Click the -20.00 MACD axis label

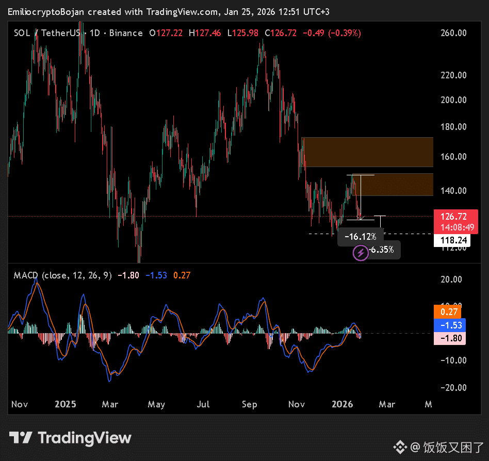tap(453, 387)
